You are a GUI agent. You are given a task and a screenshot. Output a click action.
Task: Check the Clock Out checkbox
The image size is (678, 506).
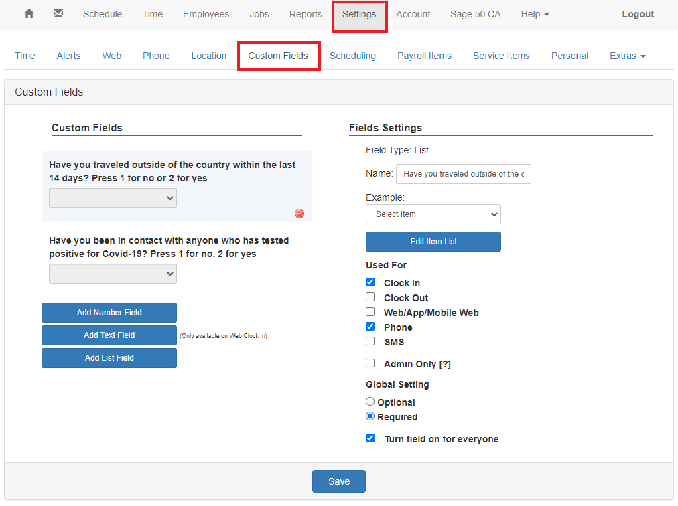pyautogui.click(x=370, y=297)
